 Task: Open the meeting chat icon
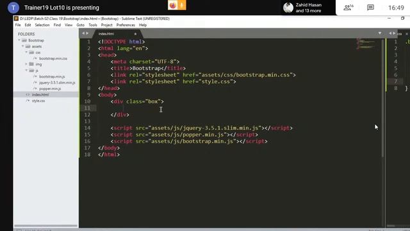[x=370, y=7]
